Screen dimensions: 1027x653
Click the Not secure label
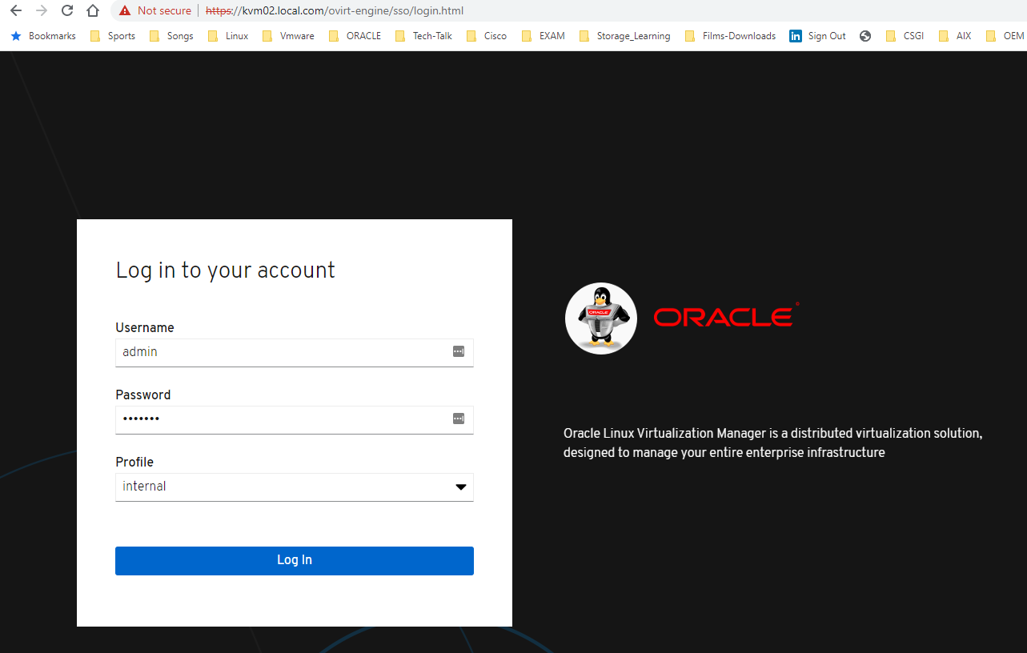point(164,10)
